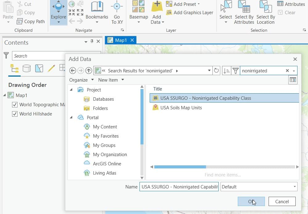Click the Fixed Zoom Out arrows icon
Screen dimensions: 308x214
80,12
